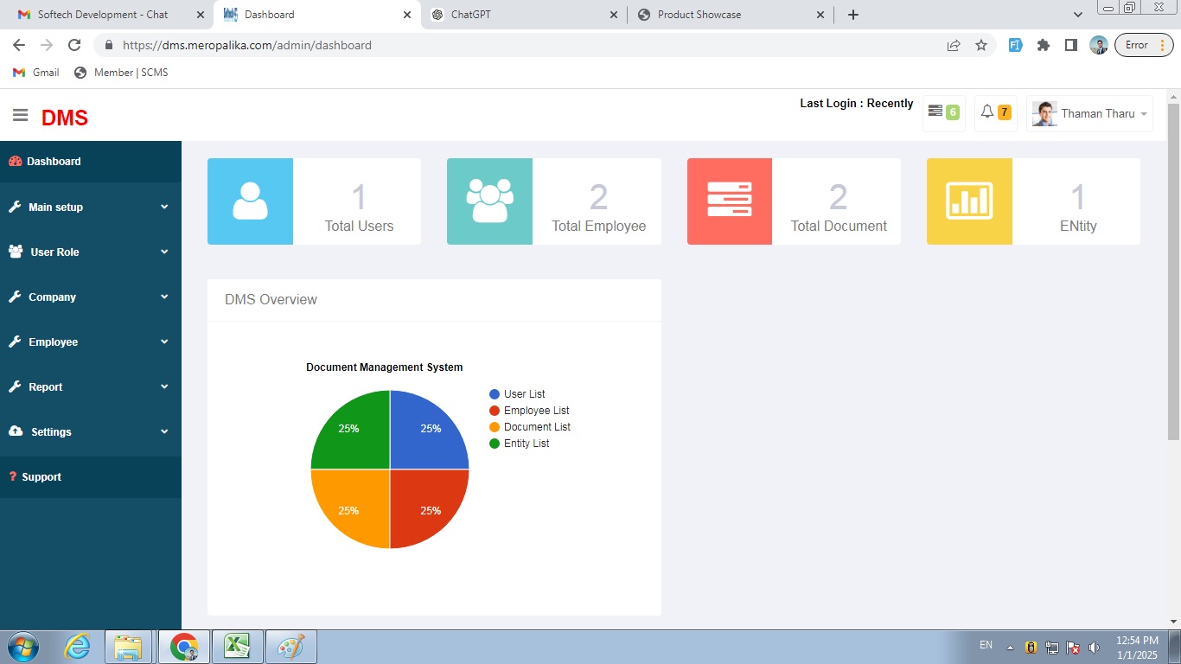This screenshot has width=1181, height=664.
Task: Toggle Employee List legend entry
Action: (x=536, y=411)
